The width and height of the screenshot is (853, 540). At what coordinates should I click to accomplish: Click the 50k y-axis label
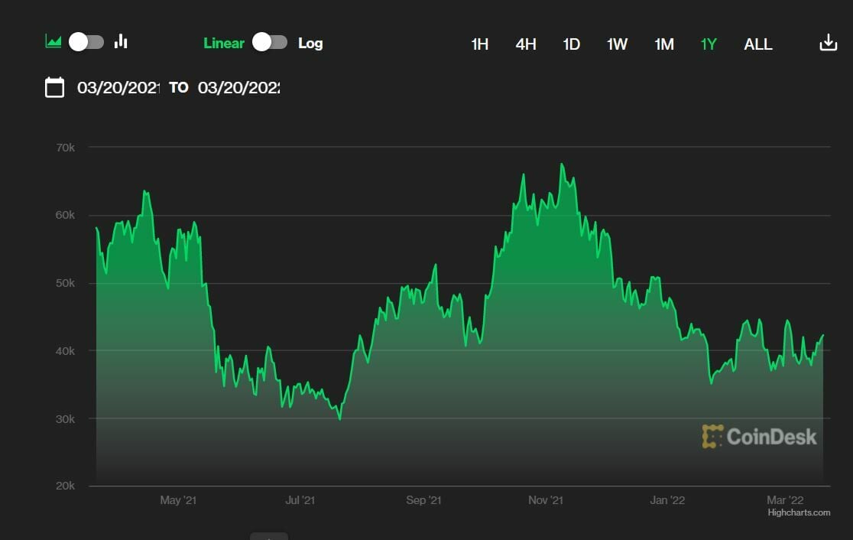65,283
